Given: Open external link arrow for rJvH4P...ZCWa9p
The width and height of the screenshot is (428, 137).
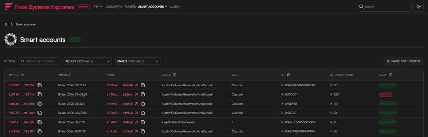Looking at the screenshot, I should (136, 122).
